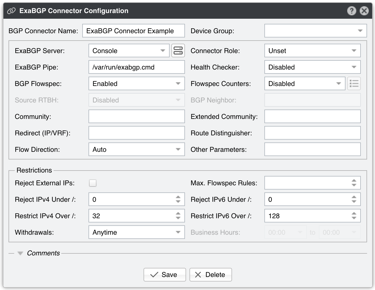Click the Community input field
Screen dimensions: 375x290
(137, 117)
